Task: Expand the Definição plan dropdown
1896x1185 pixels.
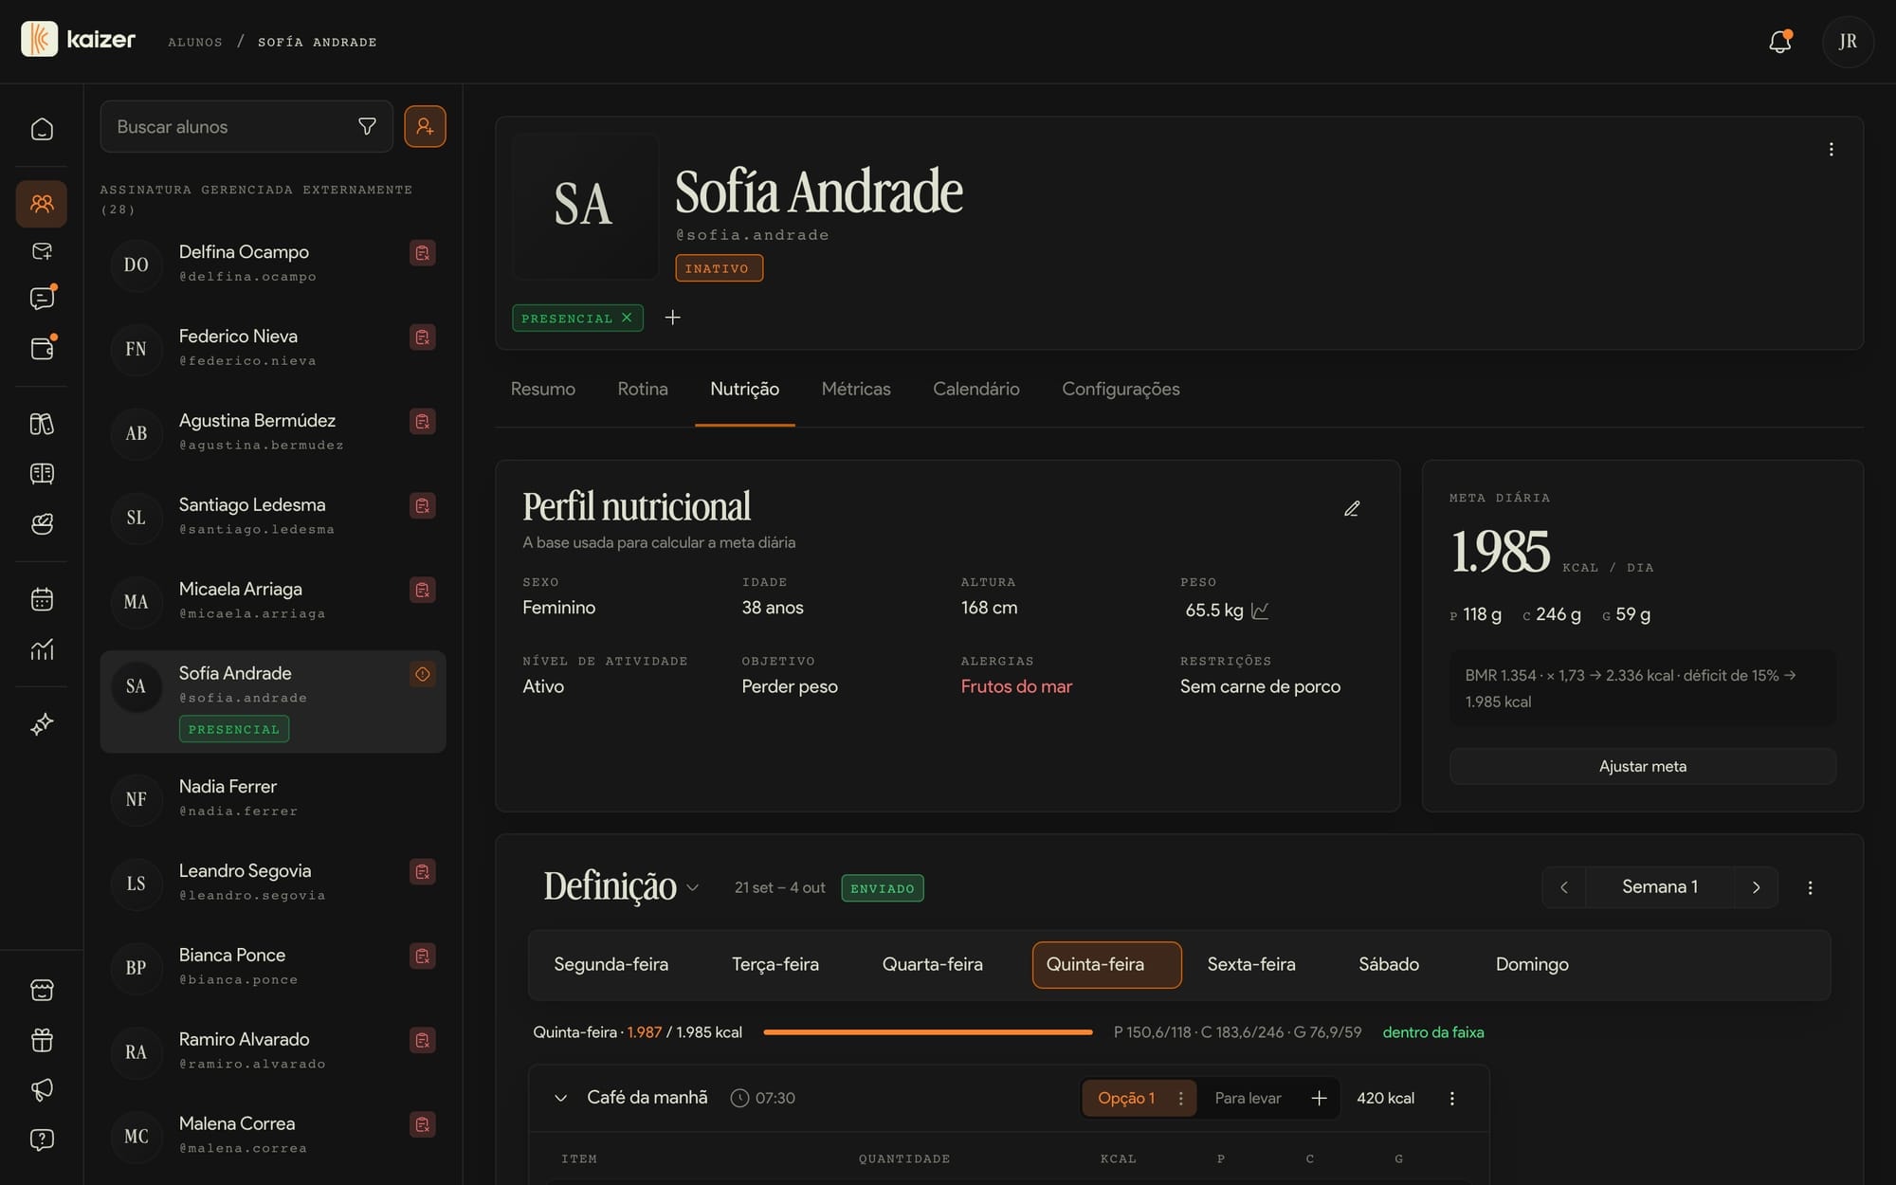Action: (692, 887)
